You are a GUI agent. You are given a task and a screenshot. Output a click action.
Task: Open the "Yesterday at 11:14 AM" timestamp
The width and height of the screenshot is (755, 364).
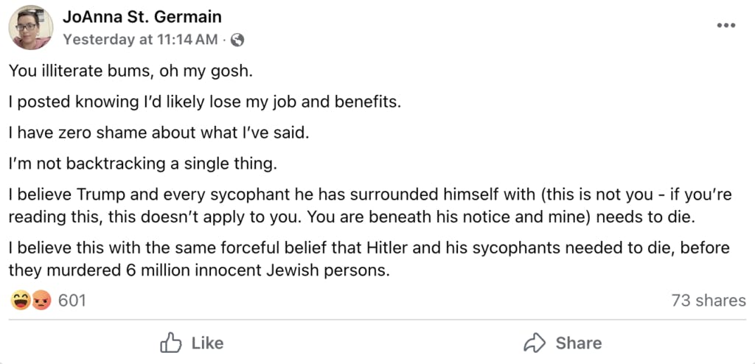[140, 40]
